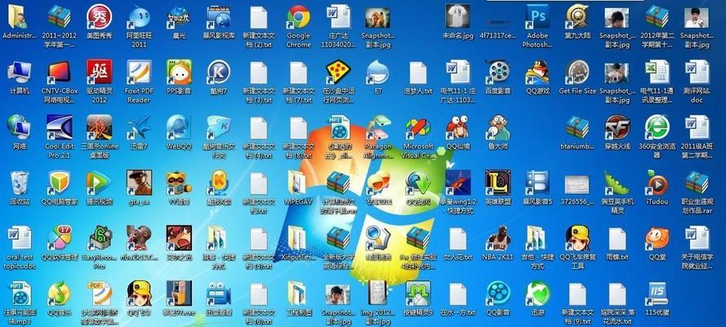The height and width of the screenshot is (327, 726).
Task: Select the gta_sa shortcut
Action: [x=140, y=183]
